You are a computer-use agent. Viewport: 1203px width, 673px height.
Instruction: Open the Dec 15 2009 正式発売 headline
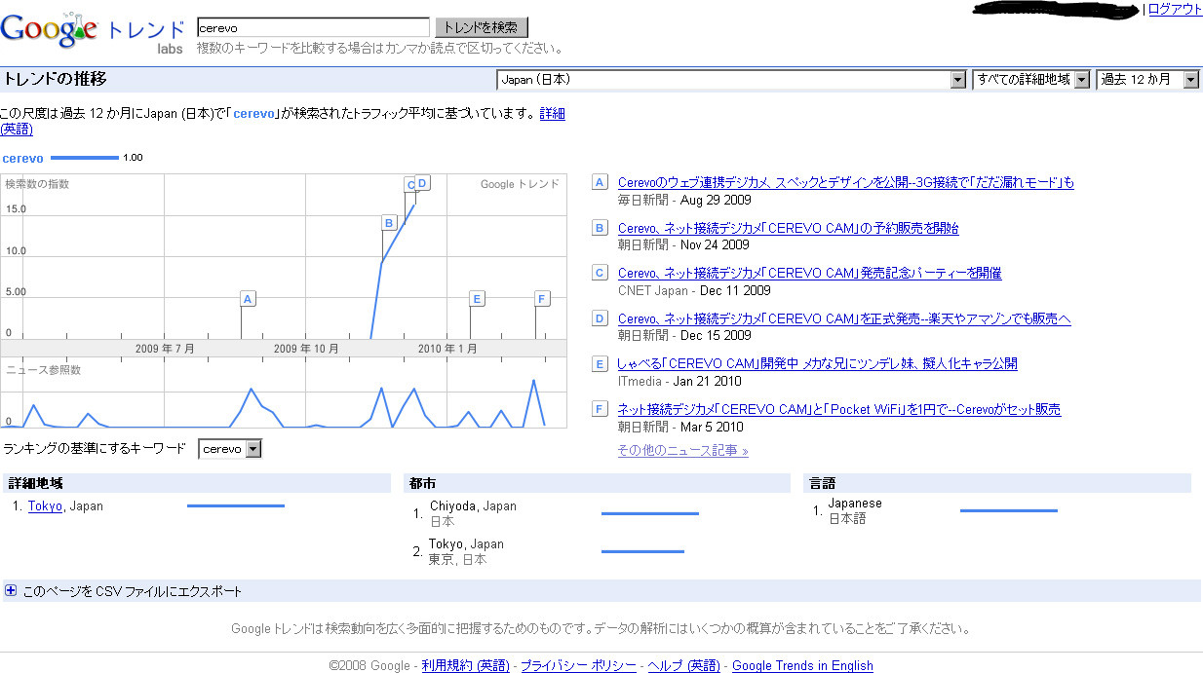point(844,318)
